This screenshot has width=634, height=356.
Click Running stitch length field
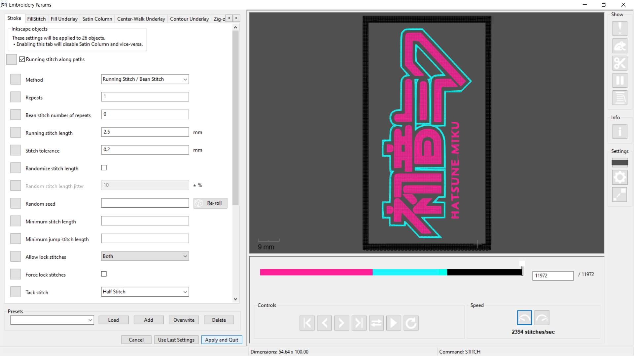(x=145, y=132)
